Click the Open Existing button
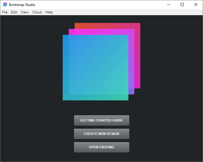Image resolution: width=203 pixels, height=162 pixels. [x=101, y=147]
